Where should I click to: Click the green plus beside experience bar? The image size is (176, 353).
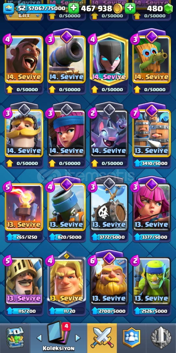tap(74, 8)
